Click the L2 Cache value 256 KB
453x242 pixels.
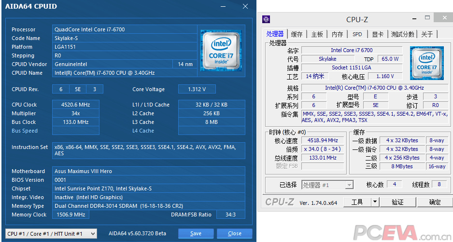(212, 113)
